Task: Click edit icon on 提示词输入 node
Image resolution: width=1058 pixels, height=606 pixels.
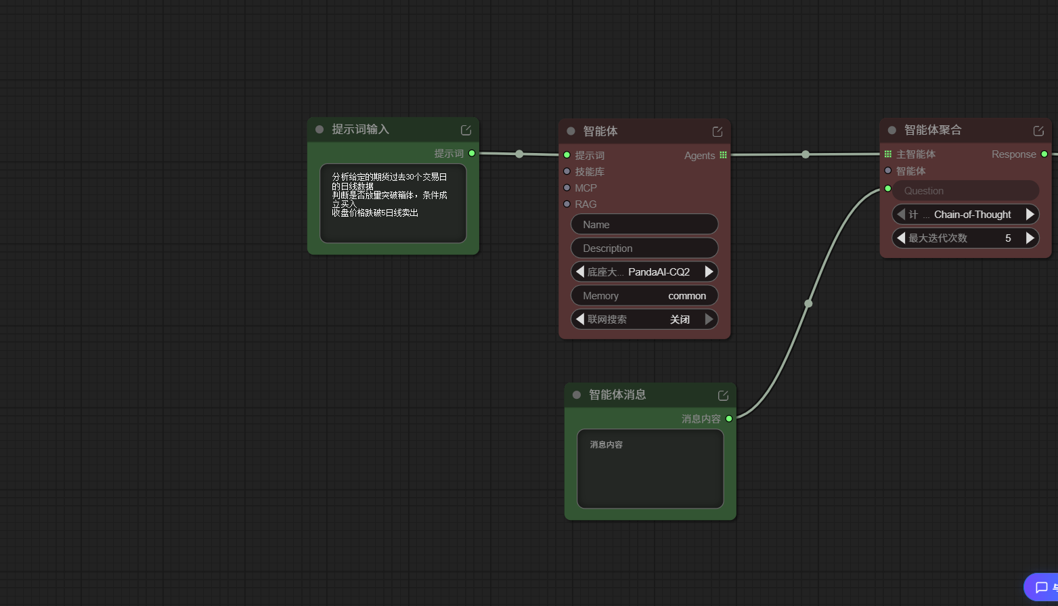Action: 466,130
